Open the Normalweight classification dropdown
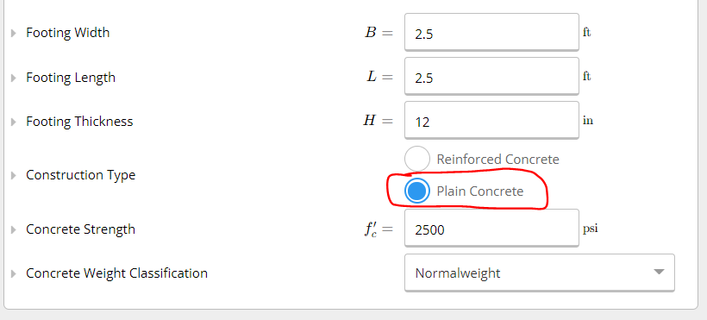The width and height of the screenshot is (707, 320). click(539, 273)
